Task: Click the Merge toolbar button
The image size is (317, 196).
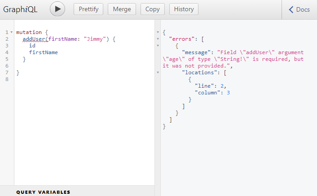Action: pos(122,9)
